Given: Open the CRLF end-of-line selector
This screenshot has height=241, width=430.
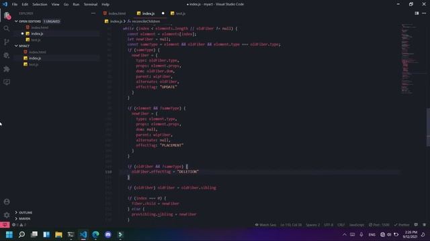Looking at the screenshot, I should tap(341, 225).
